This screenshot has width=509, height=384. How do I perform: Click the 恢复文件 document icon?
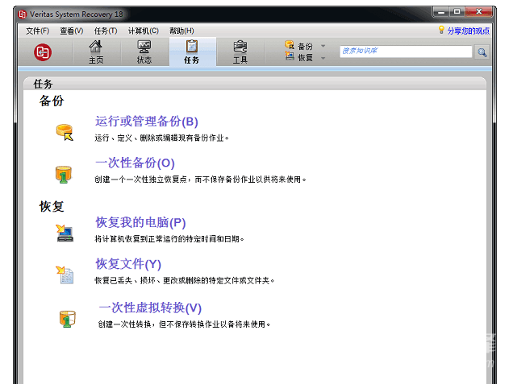(65, 275)
